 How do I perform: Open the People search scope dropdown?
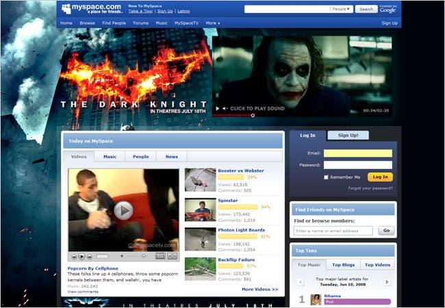(341, 9)
